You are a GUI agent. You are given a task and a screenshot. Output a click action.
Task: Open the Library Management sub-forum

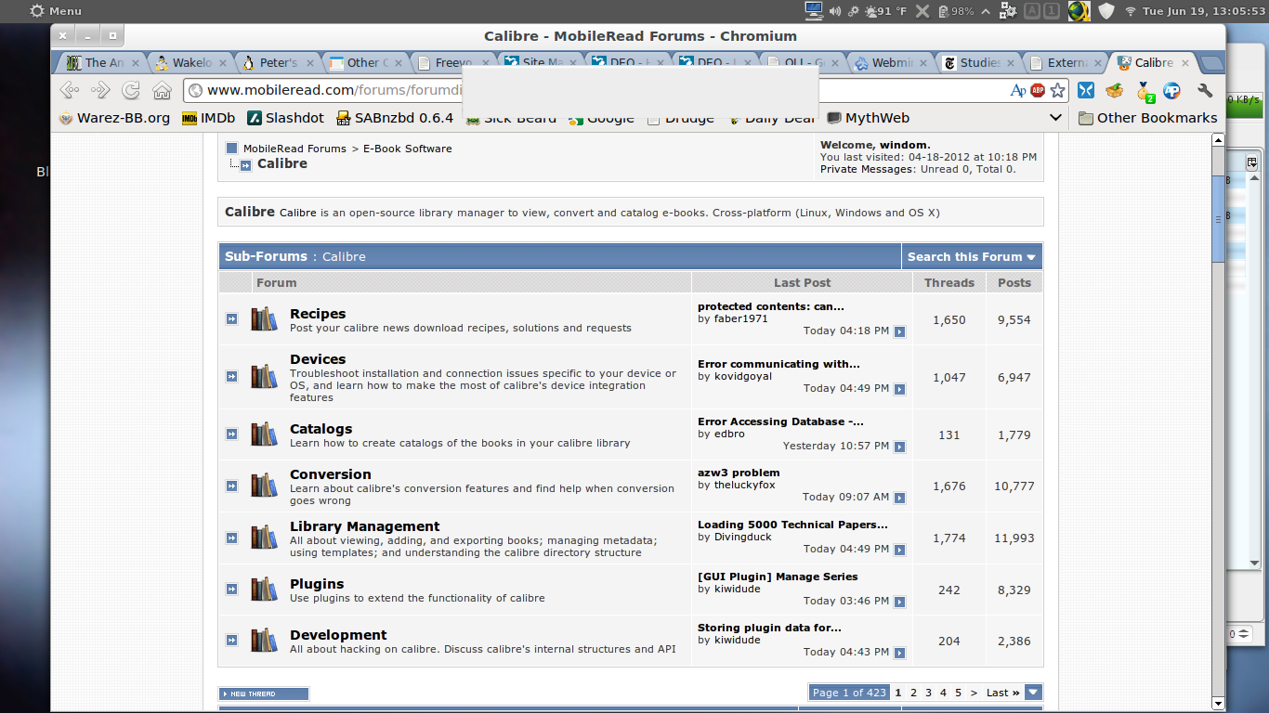pos(365,526)
